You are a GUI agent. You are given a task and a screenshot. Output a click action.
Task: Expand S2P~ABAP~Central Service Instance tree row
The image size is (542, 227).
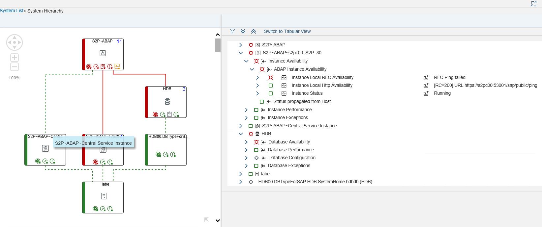point(241,126)
